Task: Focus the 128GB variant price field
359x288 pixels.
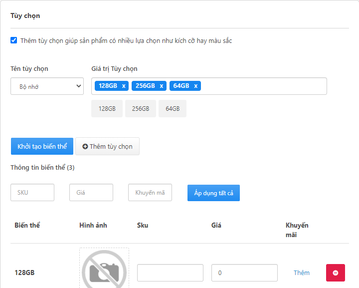Action: point(244,273)
